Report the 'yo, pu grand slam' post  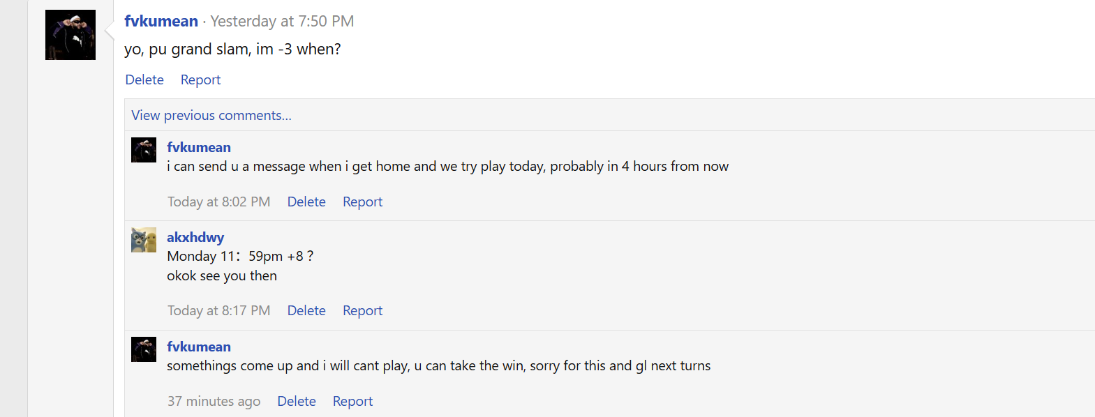click(x=200, y=80)
